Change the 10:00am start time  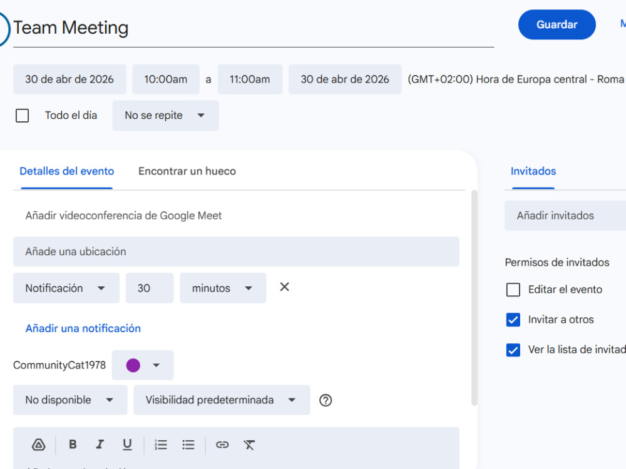coord(166,79)
